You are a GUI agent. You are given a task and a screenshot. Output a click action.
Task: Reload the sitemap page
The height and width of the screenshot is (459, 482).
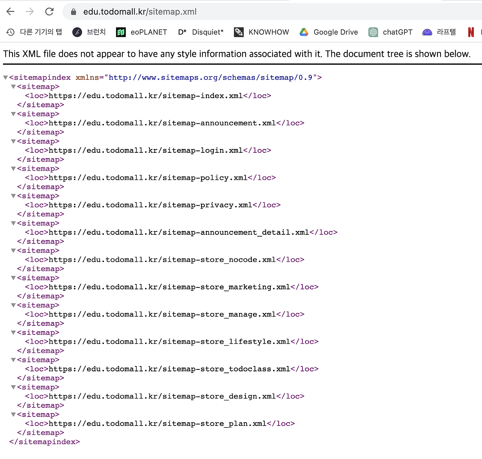[x=49, y=11]
